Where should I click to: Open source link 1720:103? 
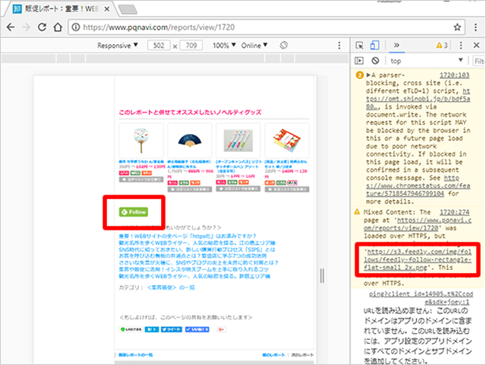[454, 75]
